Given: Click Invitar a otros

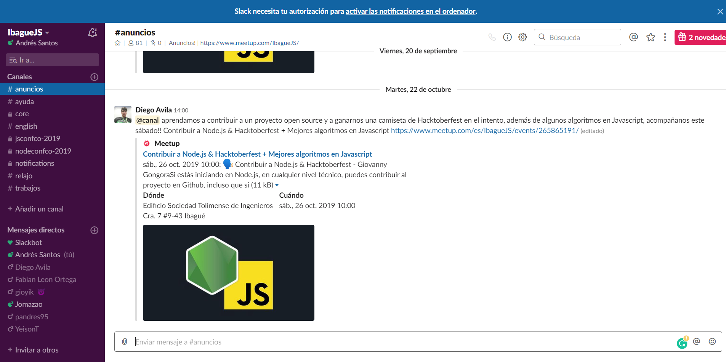Looking at the screenshot, I should pyautogui.click(x=33, y=350).
